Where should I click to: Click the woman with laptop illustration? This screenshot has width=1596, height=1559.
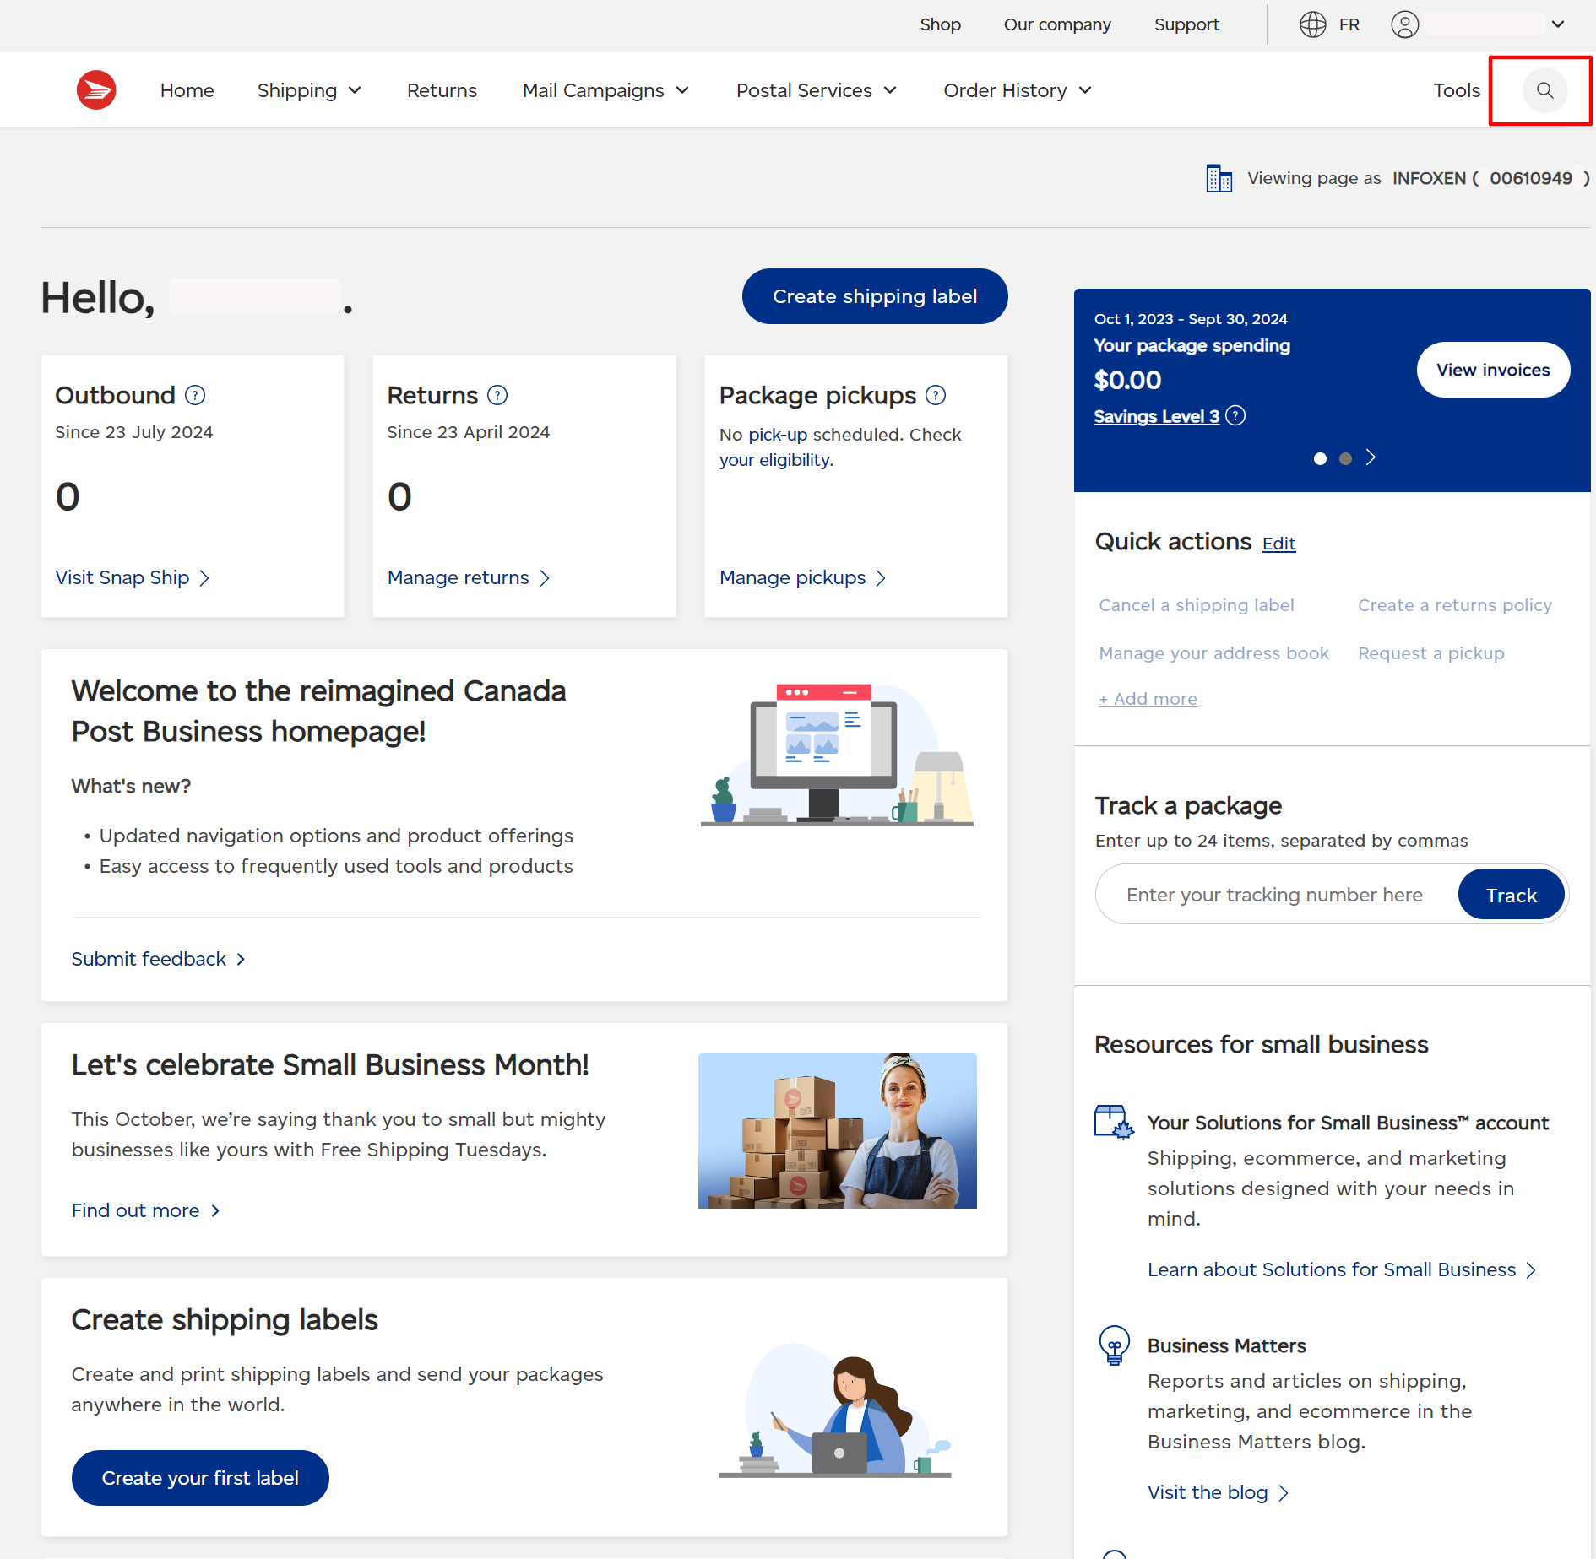coord(834,1410)
